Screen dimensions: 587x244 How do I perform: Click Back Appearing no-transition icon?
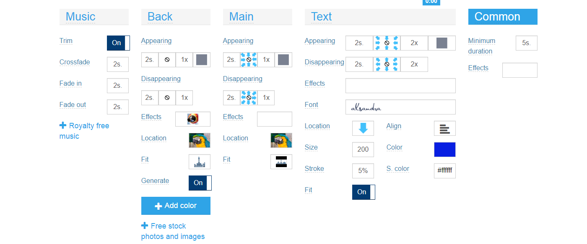tap(167, 60)
